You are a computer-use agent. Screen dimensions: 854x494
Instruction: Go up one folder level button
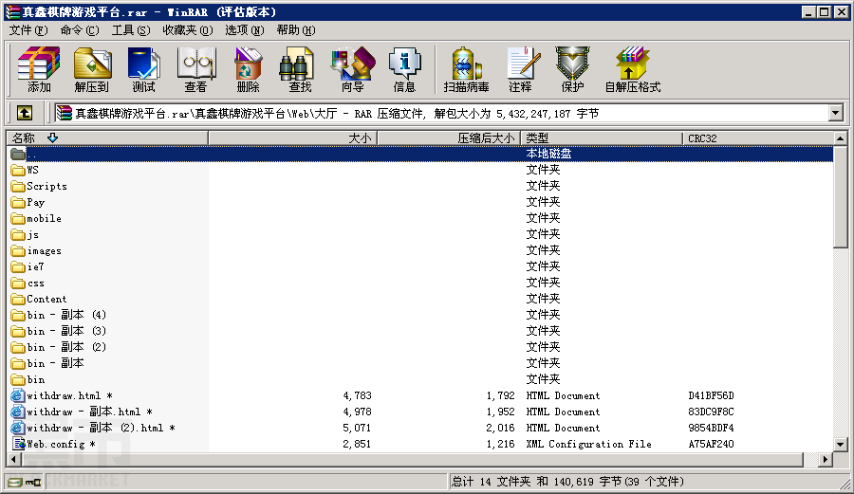(x=24, y=113)
